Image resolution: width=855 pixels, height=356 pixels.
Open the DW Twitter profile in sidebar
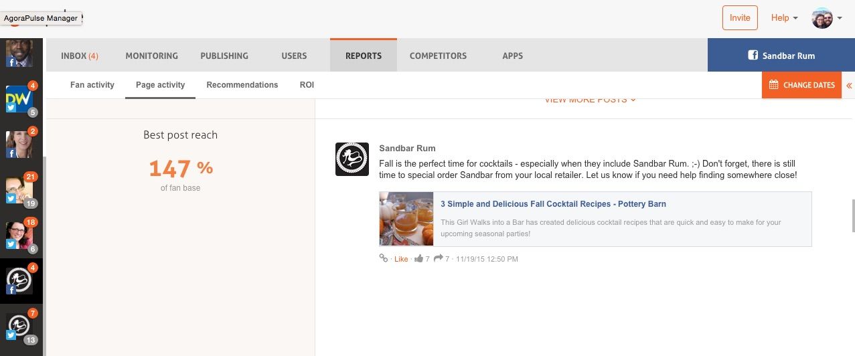coord(19,100)
